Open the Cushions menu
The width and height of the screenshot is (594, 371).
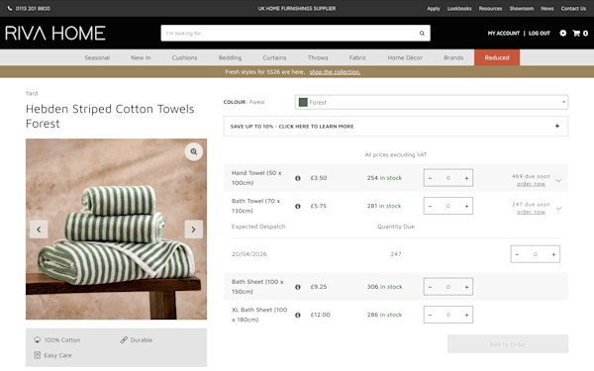tap(184, 57)
